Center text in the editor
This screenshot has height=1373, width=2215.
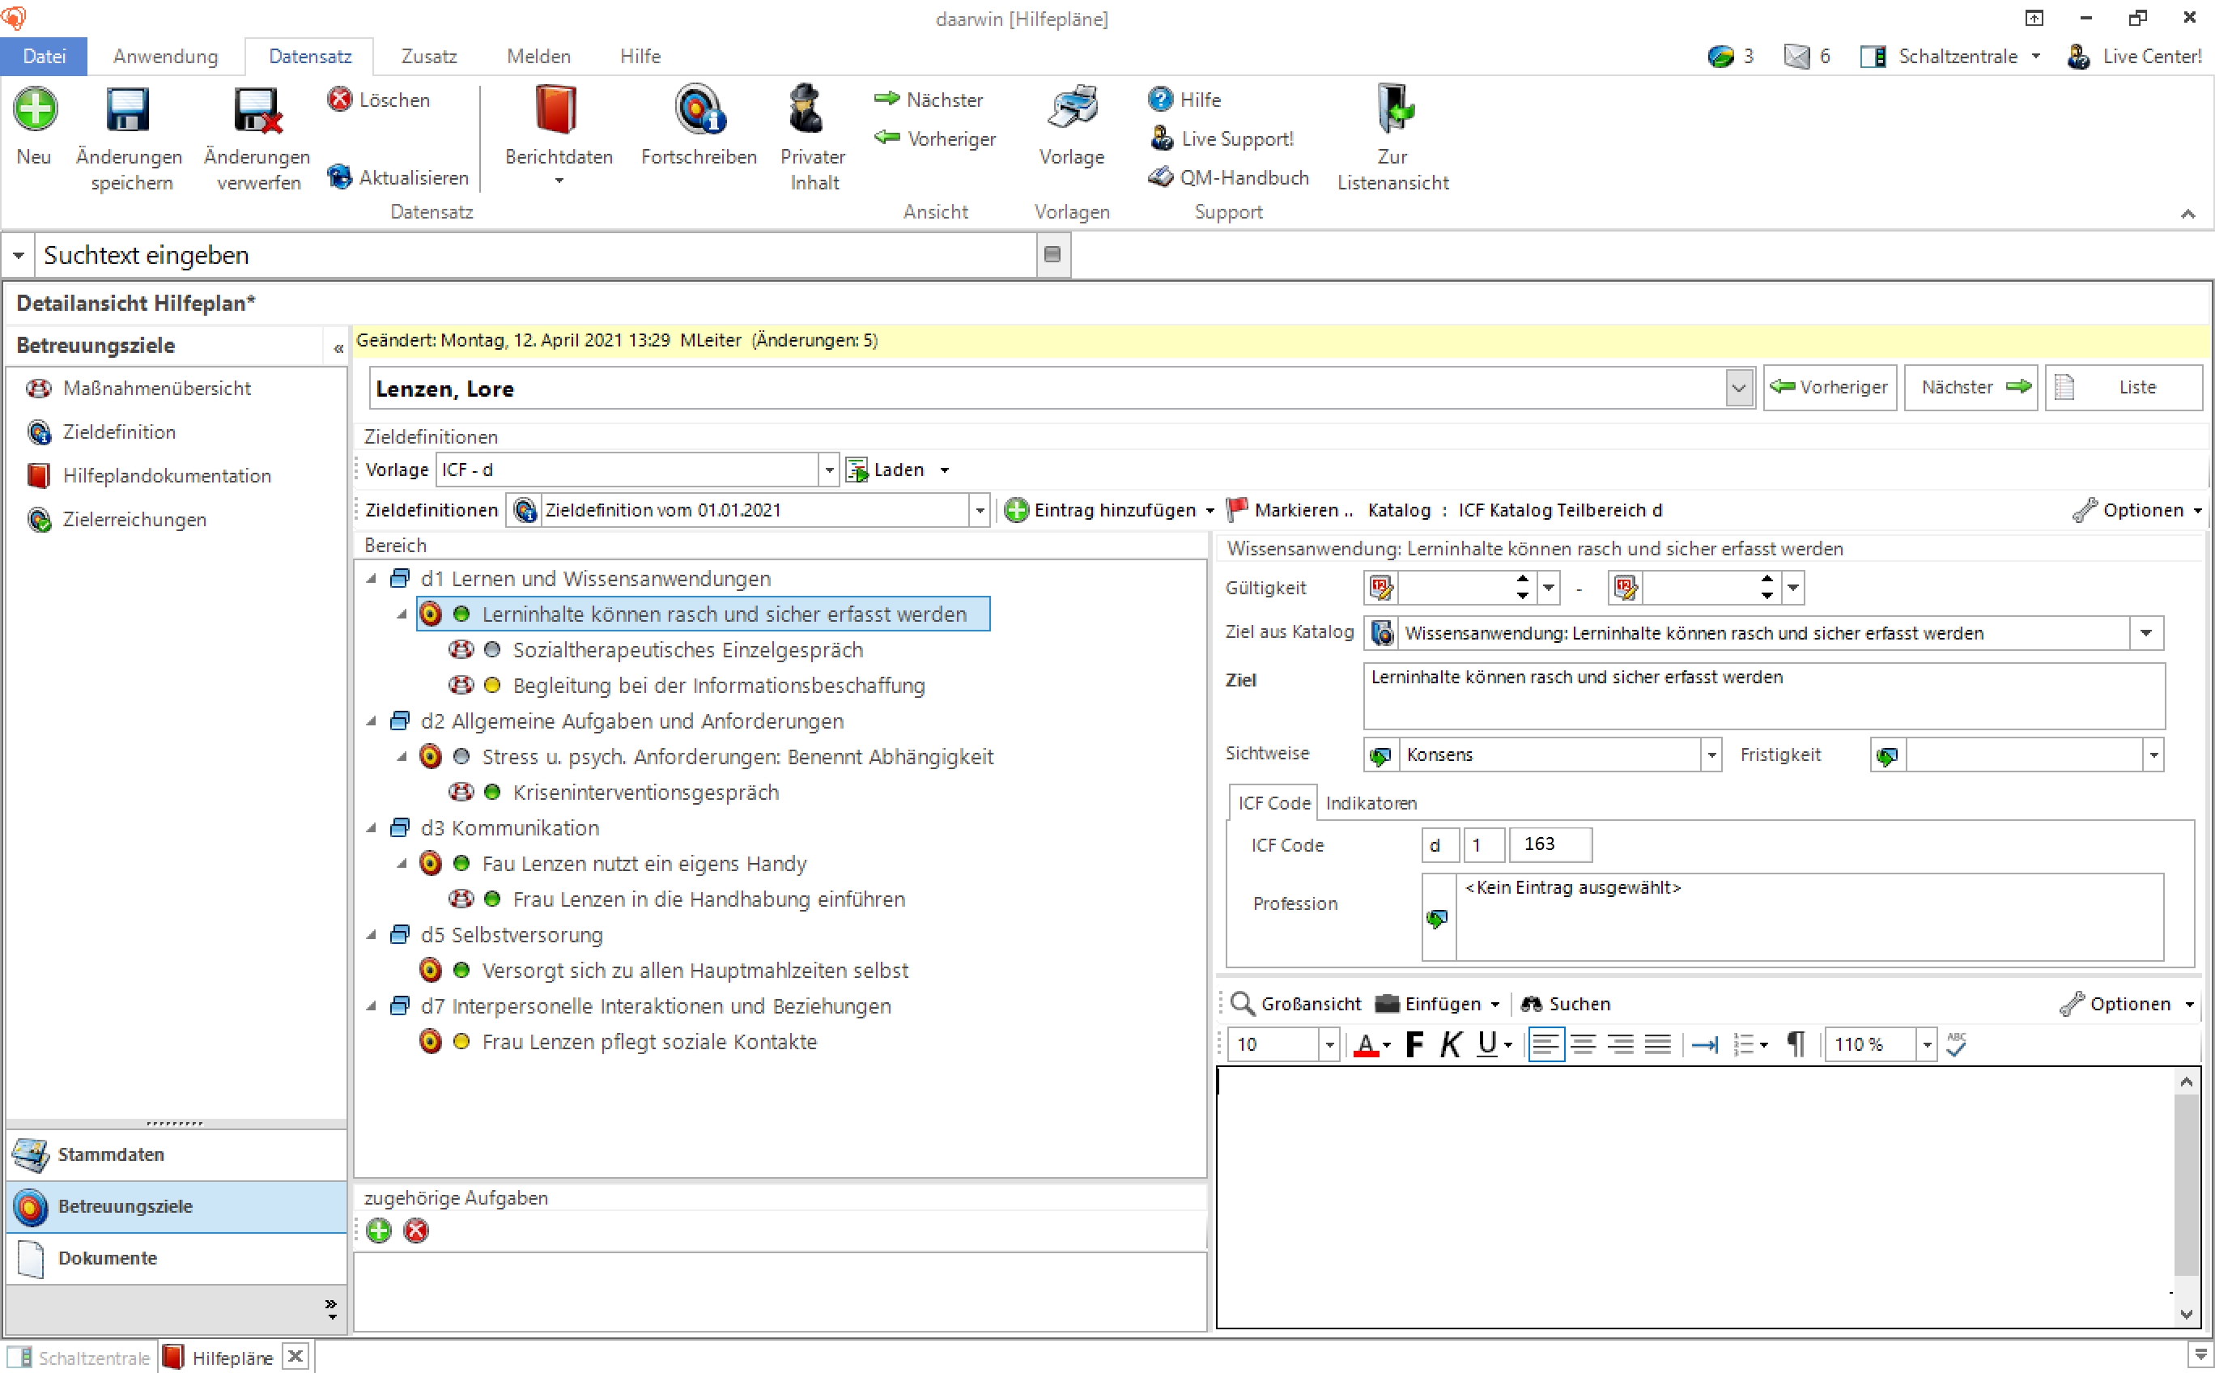1583,1044
